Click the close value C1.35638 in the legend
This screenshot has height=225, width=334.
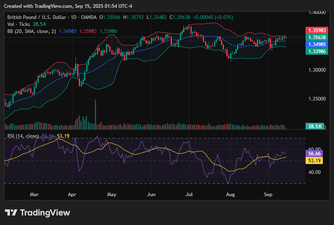tap(180, 17)
